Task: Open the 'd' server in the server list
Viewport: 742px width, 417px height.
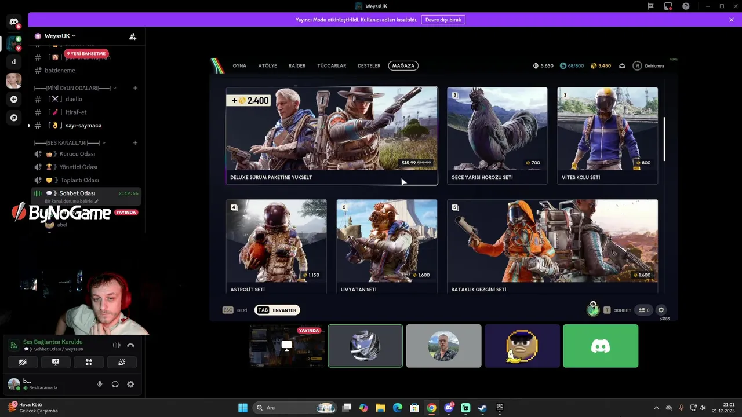Action: click(14, 61)
